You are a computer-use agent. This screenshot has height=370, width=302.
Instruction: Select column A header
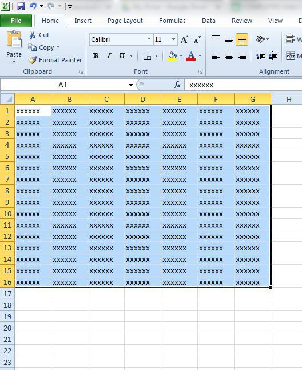pos(33,99)
